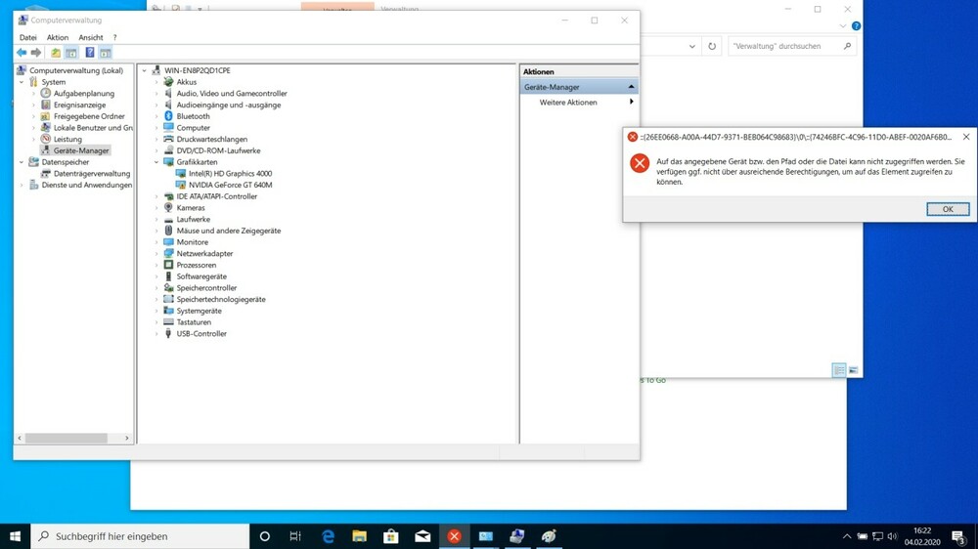This screenshot has height=549, width=978.
Task: Click the left pane horizontal scrollbar
Action: click(67, 439)
